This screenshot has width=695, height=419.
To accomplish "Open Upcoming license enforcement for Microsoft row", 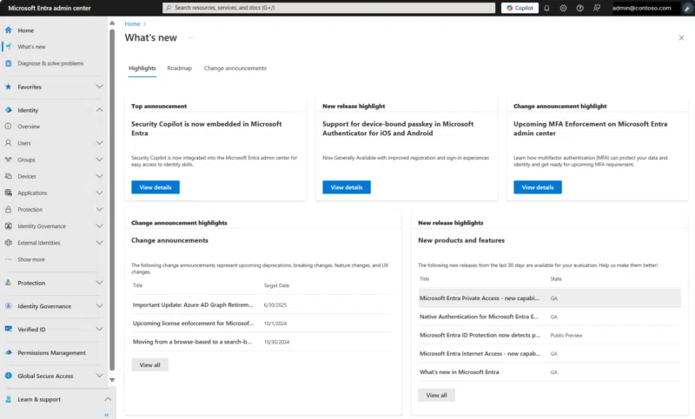I will (x=262, y=324).
